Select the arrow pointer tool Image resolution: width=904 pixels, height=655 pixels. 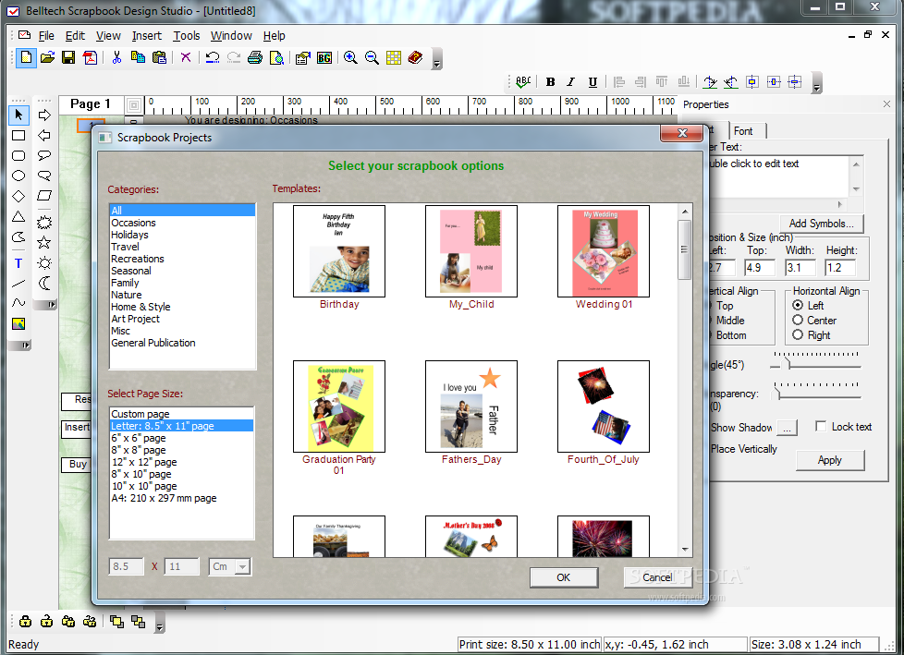(x=18, y=115)
